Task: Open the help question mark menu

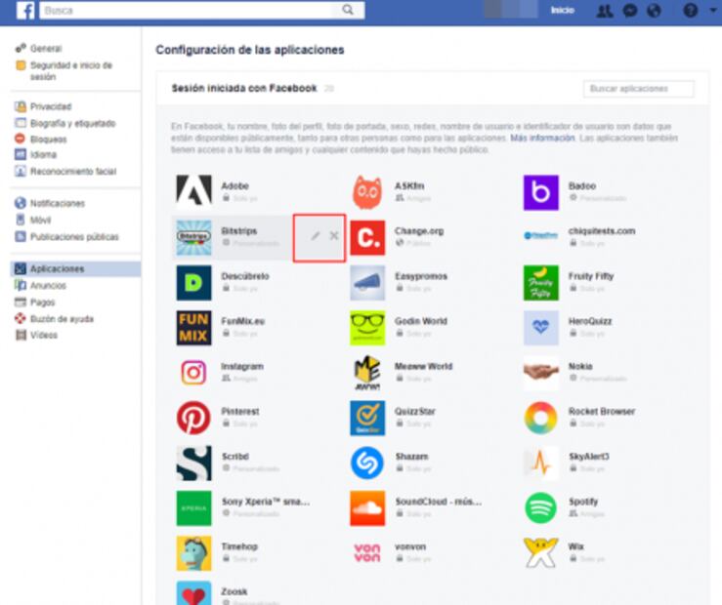Action: [x=690, y=11]
